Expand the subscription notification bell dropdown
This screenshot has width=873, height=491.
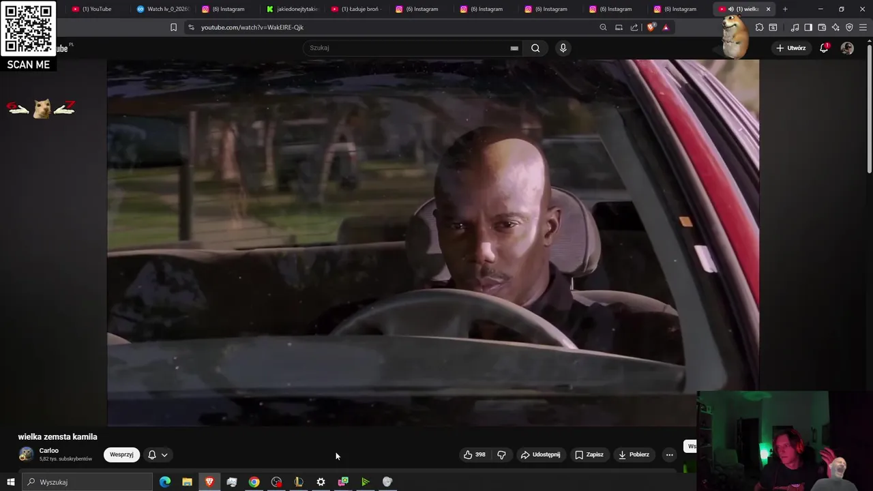[x=158, y=455]
